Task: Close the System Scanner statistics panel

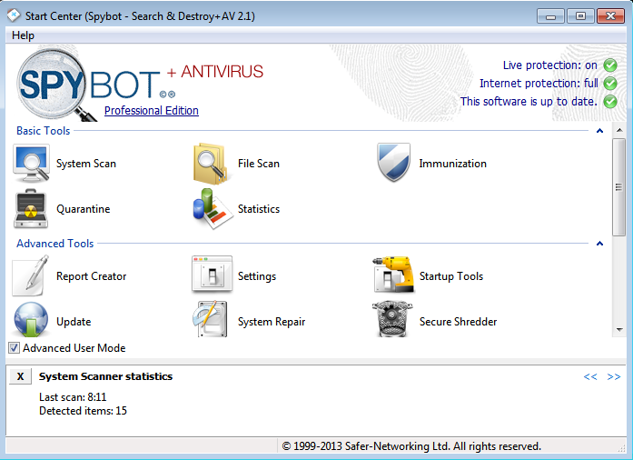Action: [x=21, y=376]
